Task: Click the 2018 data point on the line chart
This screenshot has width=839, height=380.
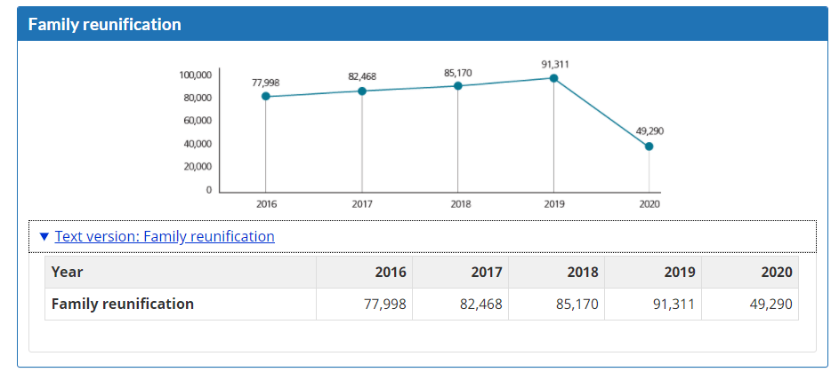Action: [x=458, y=86]
